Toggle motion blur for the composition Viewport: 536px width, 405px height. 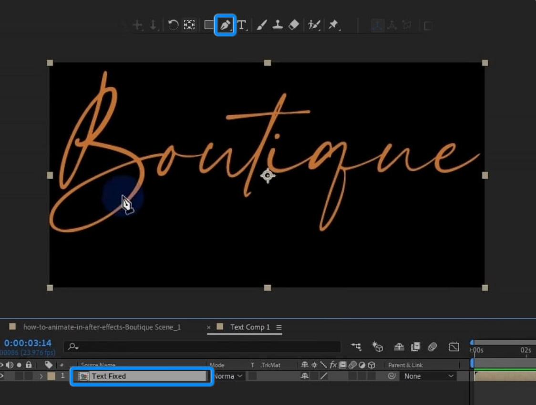coord(432,347)
